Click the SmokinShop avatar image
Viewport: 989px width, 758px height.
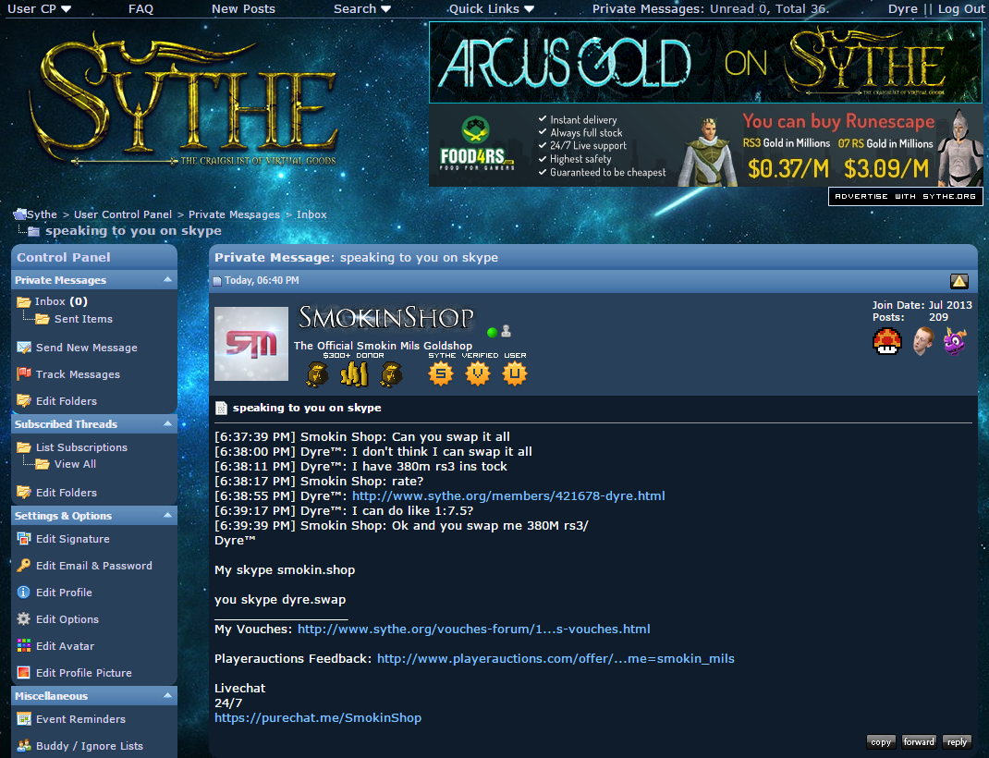pos(251,344)
